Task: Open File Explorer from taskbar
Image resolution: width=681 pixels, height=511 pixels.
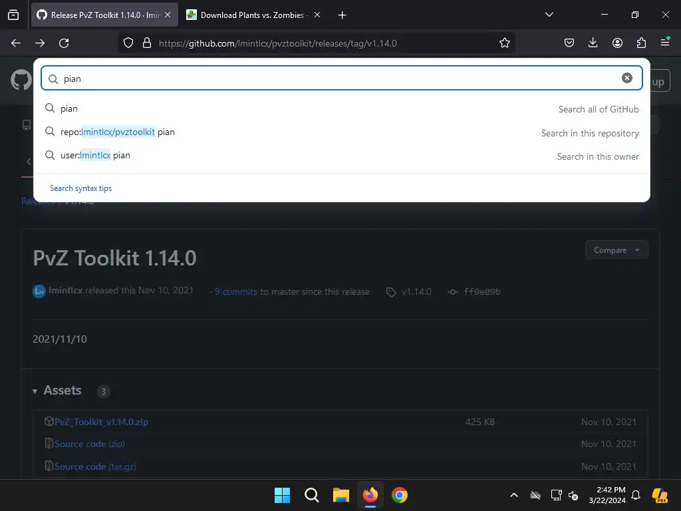Action: coord(341,495)
